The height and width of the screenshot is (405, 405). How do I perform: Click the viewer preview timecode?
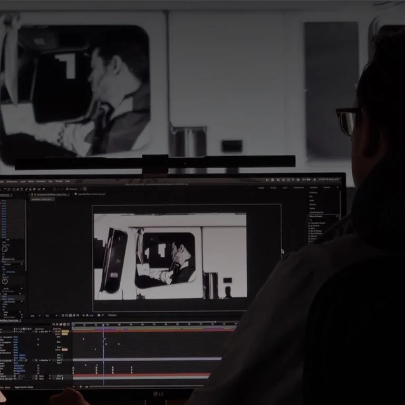pyautogui.click(x=112, y=315)
